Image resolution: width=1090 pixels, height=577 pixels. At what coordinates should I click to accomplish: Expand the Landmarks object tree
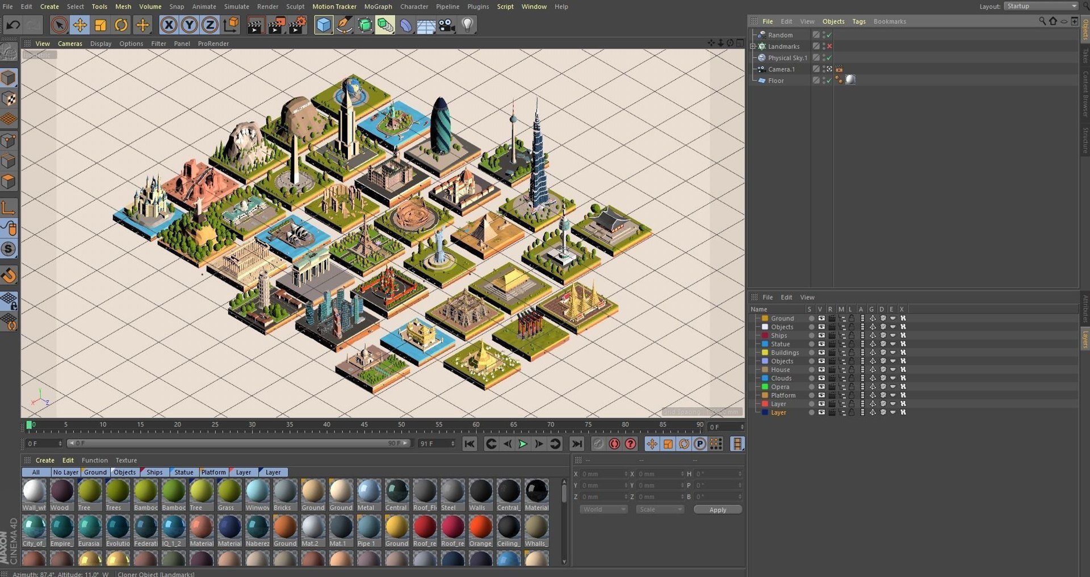click(x=753, y=47)
